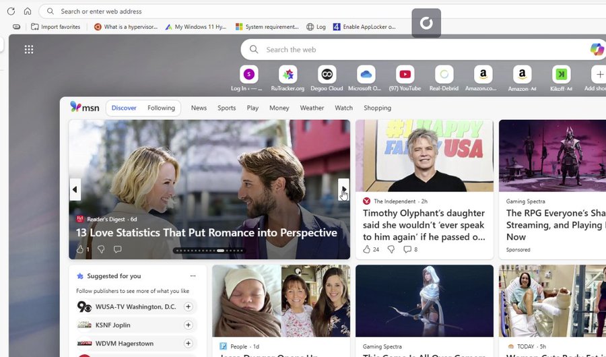Follow KSNF Joplin publisher
The height and width of the screenshot is (357, 606).
point(189,325)
